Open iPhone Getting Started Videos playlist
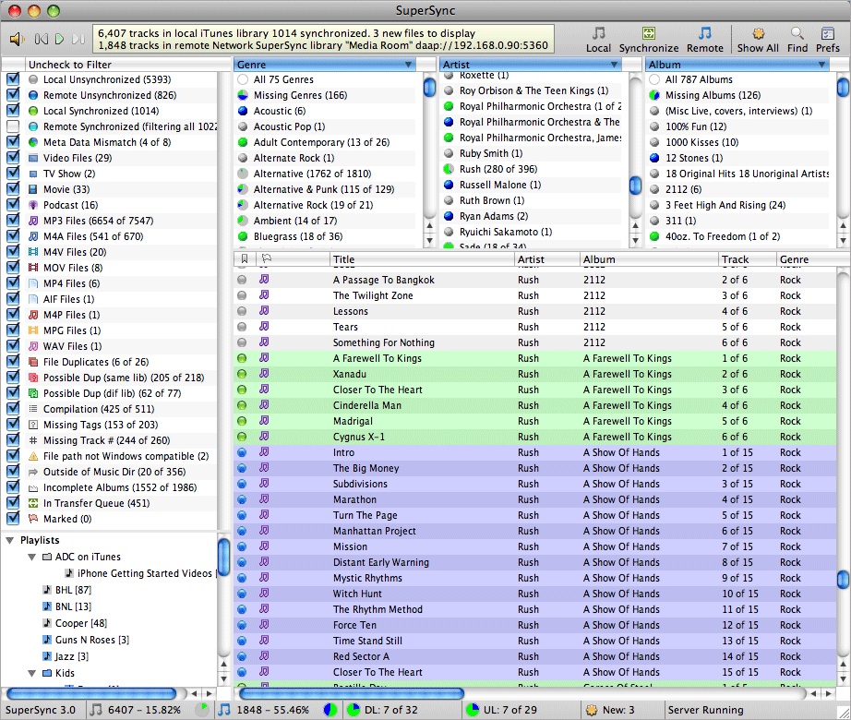 [144, 573]
